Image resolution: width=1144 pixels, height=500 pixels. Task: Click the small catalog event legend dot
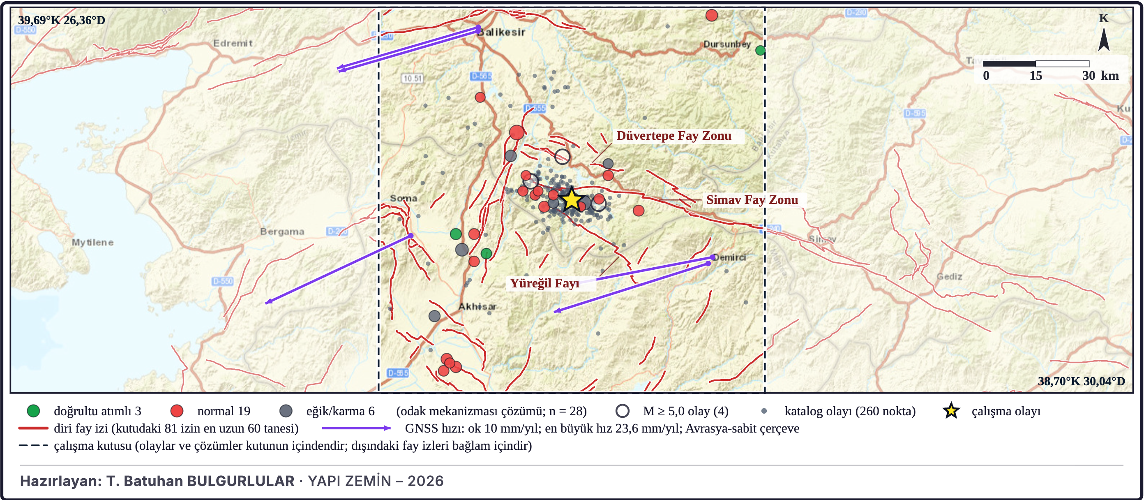click(x=764, y=411)
